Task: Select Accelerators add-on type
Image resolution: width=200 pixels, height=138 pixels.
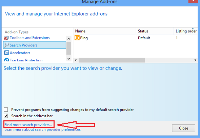Action: (20, 53)
